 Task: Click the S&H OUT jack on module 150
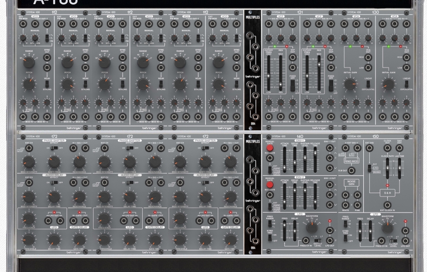tap(399, 147)
